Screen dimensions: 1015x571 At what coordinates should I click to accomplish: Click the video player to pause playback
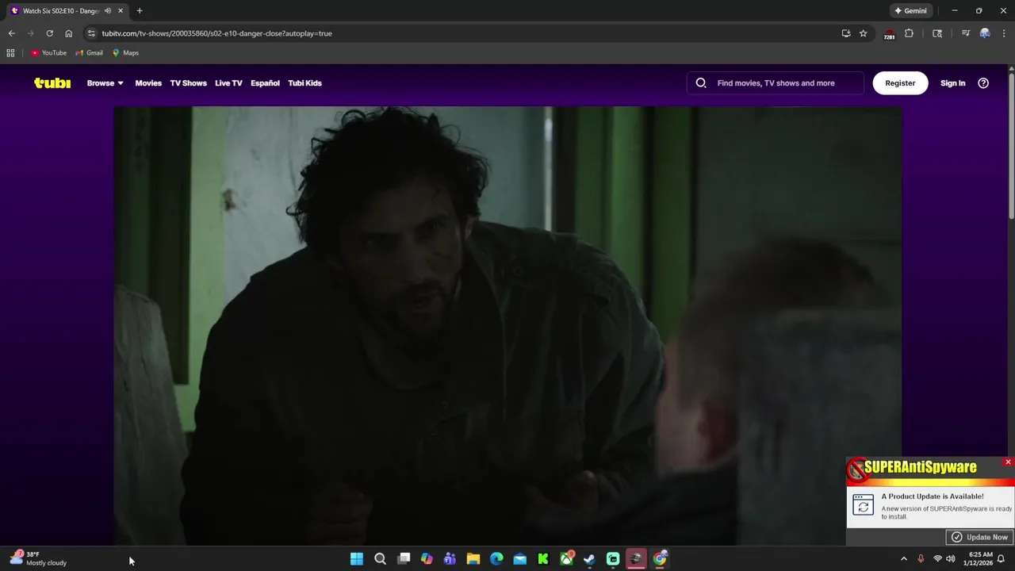click(507, 325)
